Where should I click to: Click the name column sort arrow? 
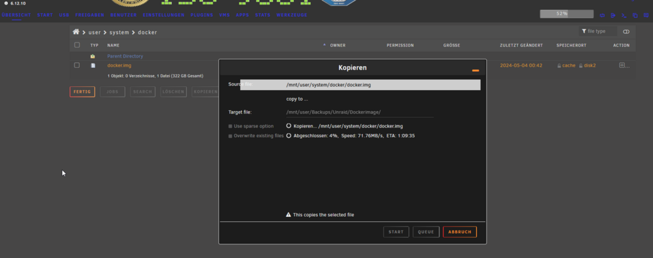coord(325,44)
